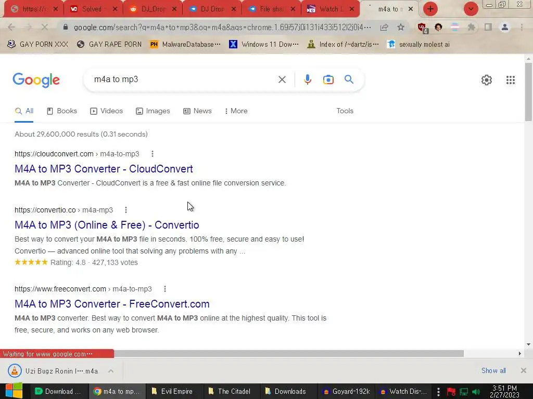Close the downloads bar
This screenshot has height=399, width=533.
524,370
